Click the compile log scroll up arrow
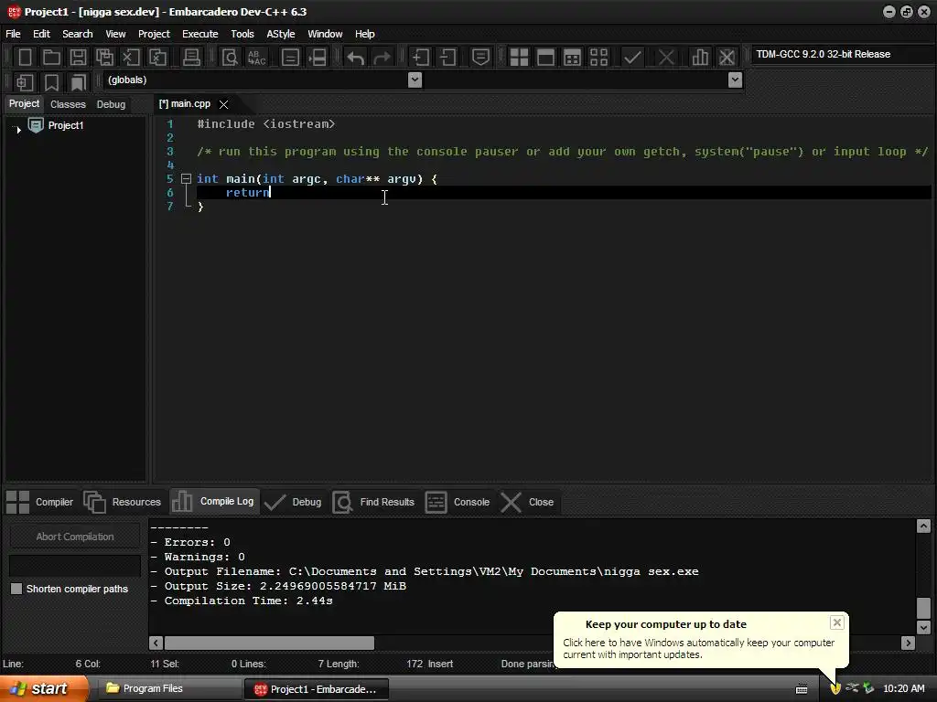 tap(923, 526)
